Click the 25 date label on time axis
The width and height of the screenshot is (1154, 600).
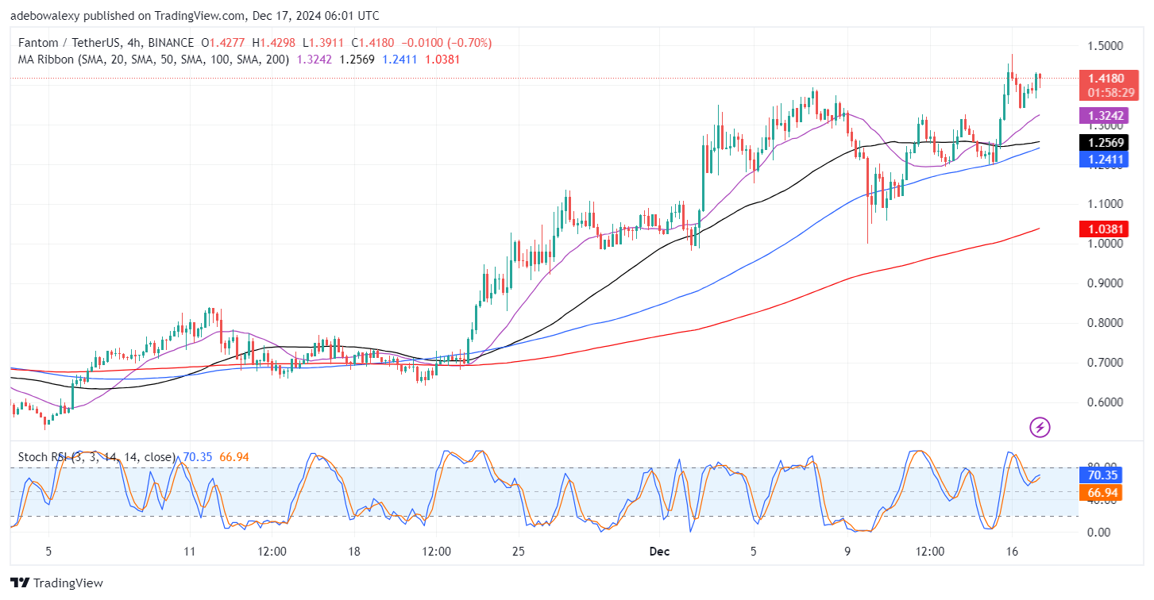coord(519,552)
